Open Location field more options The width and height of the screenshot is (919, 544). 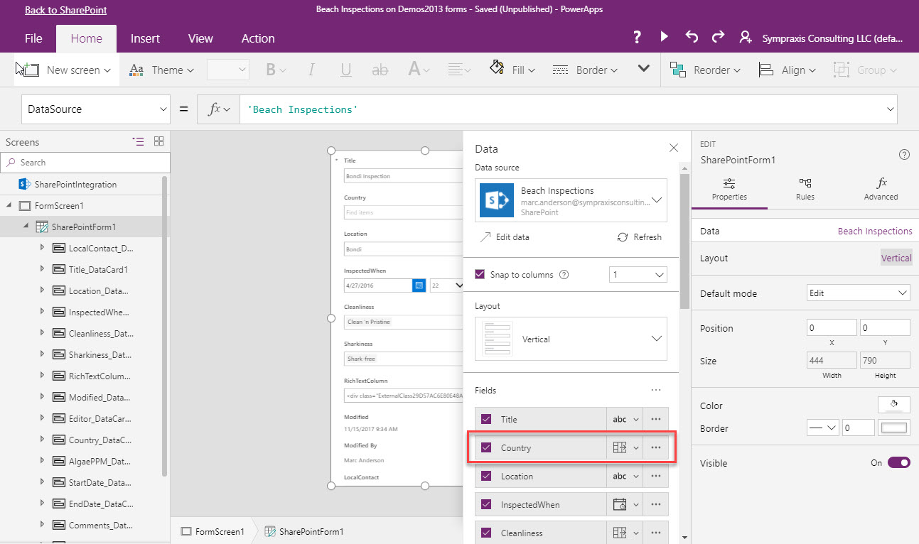click(656, 477)
